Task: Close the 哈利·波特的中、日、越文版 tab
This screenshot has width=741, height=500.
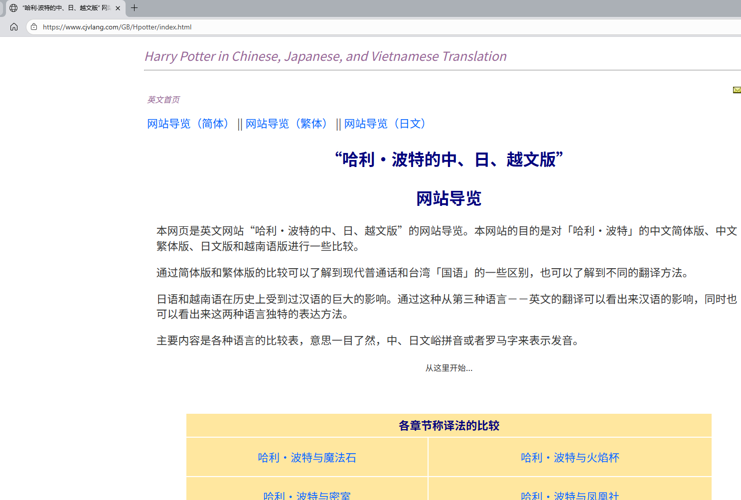Action: [118, 8]
